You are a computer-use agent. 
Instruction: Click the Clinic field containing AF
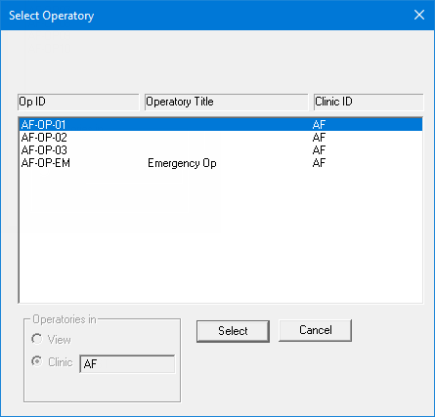(127, 363)
